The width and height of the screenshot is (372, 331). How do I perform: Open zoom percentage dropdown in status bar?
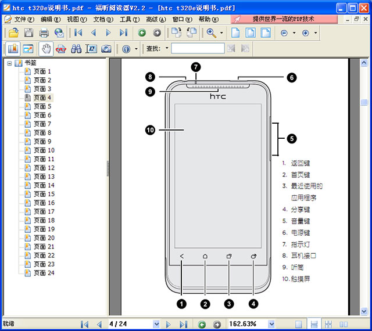point(271,324)
